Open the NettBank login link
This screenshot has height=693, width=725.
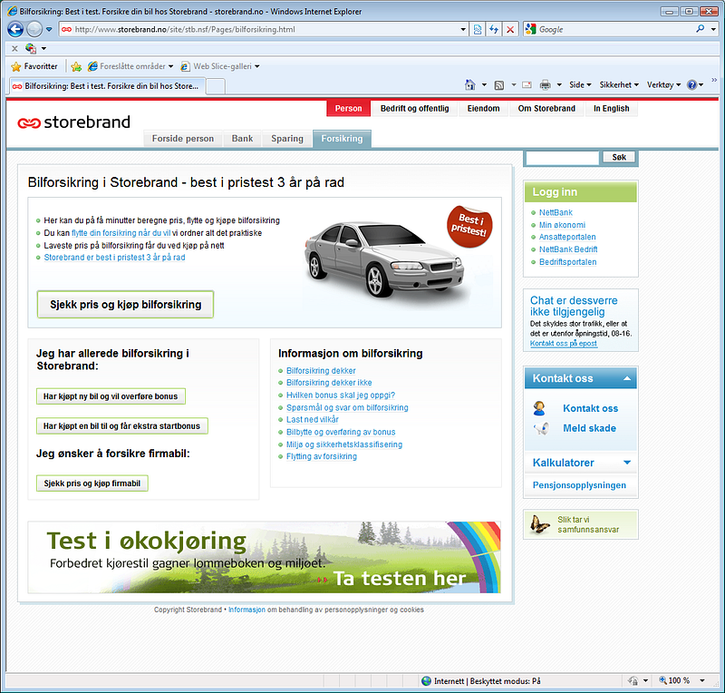click(x=556, y=212)
